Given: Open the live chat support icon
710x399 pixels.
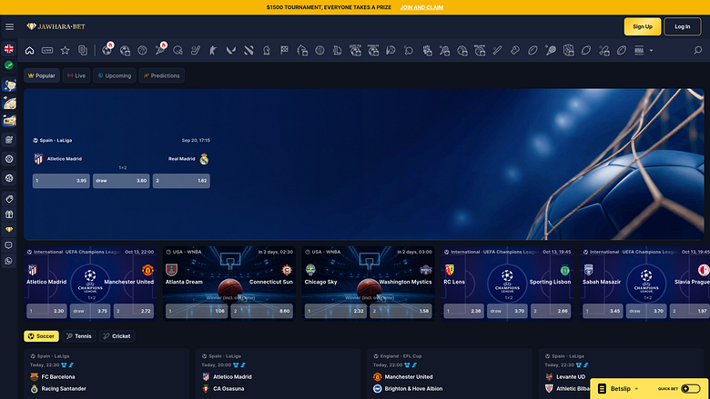Looking at the screenshot, I should click(9, 244).
